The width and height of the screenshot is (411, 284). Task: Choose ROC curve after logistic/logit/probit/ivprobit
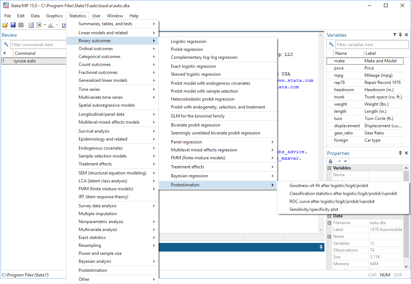[x=343, y=201]
